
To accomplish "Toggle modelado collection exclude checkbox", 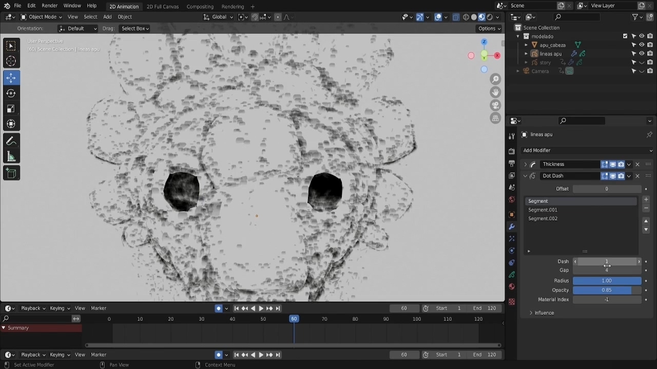I will coord(625,36).
